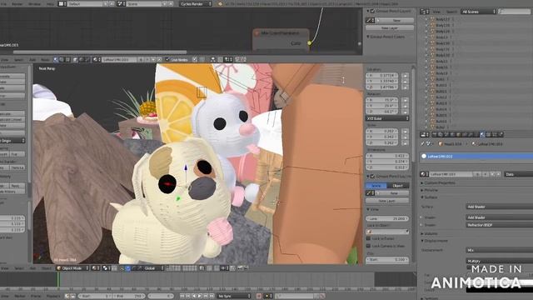Click the outliner editor type icon

(x=425, y=12)
